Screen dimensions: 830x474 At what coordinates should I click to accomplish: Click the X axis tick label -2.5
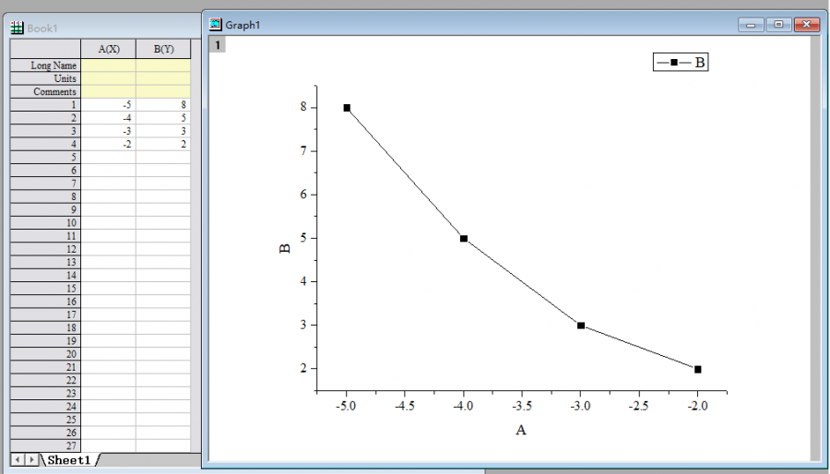pos(639,407)
